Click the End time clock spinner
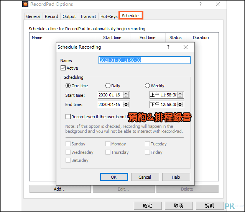 point(180,104)
